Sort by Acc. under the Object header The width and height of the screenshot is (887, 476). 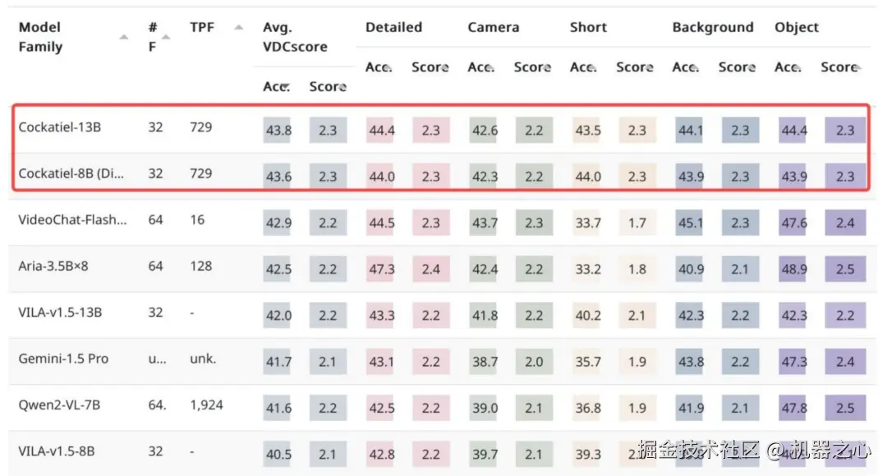(x=788, y=67)
